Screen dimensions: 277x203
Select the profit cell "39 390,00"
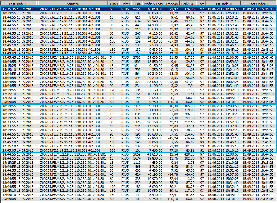coord(155,106)
